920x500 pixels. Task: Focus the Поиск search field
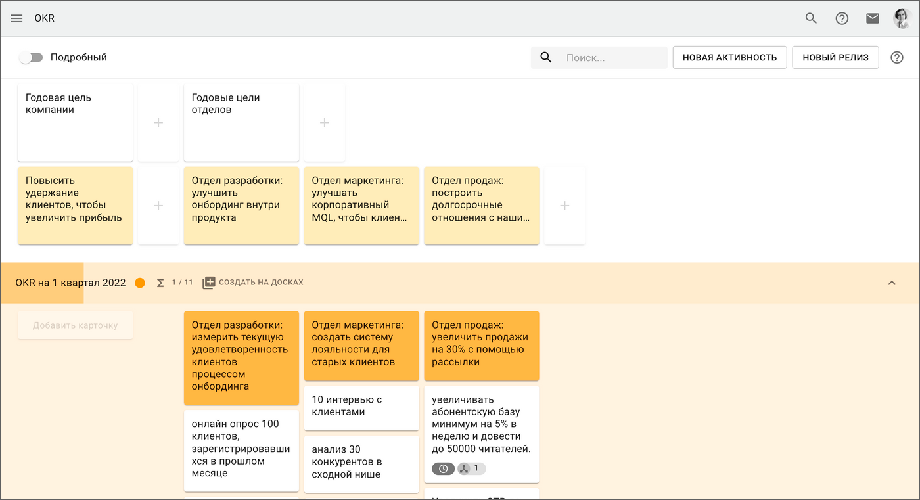[599, 58]
